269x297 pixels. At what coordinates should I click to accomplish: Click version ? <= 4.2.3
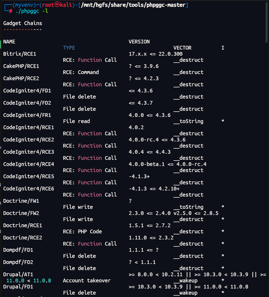coord(144,78)
